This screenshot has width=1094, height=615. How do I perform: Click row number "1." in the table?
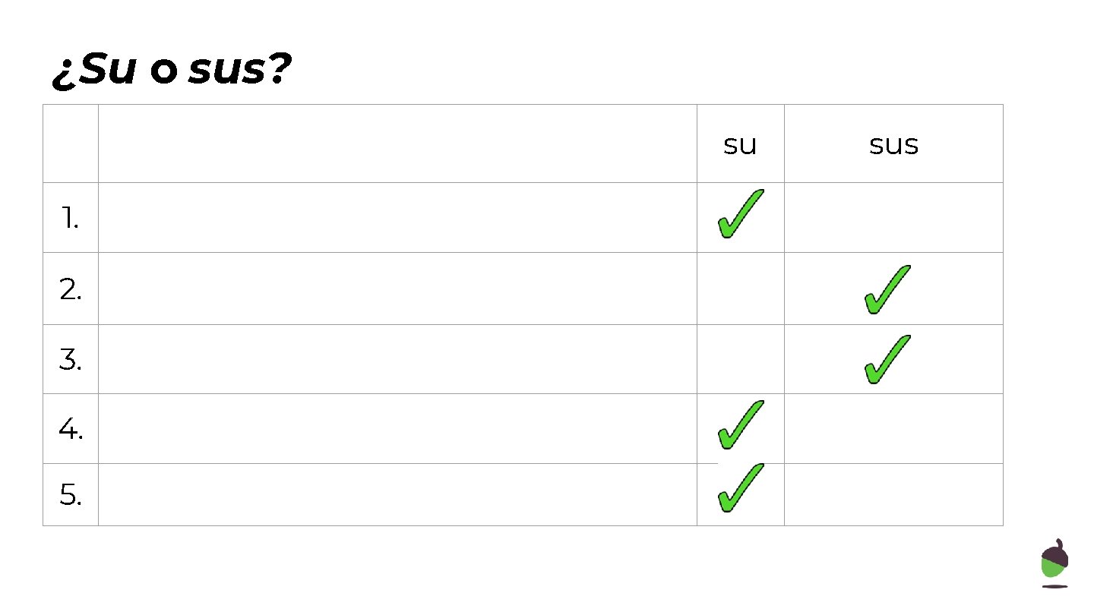click(x=70, y=219)
